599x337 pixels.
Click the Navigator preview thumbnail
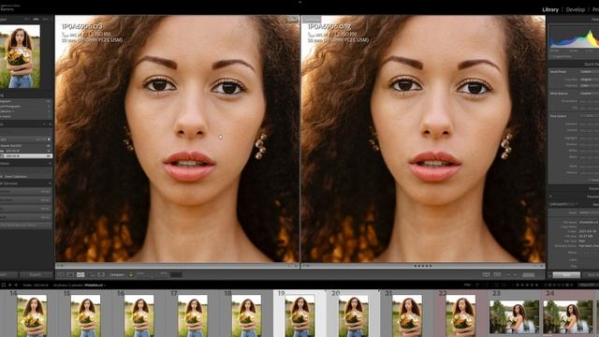pos(20,56)
